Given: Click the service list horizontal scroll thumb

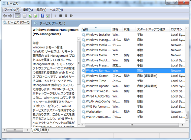Looking at the screenshot, I should tap(132, 125).
